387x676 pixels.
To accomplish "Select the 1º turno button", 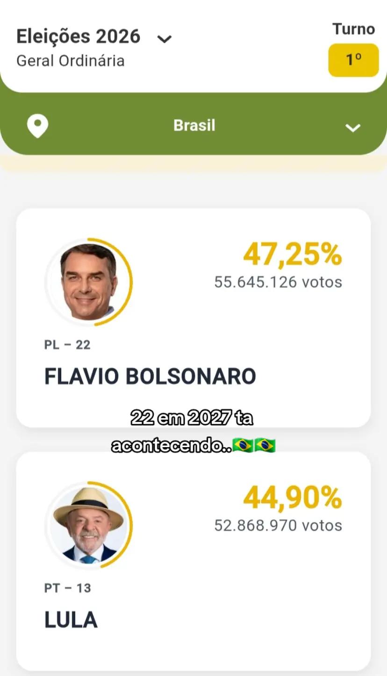I will [x=353, y=60].
